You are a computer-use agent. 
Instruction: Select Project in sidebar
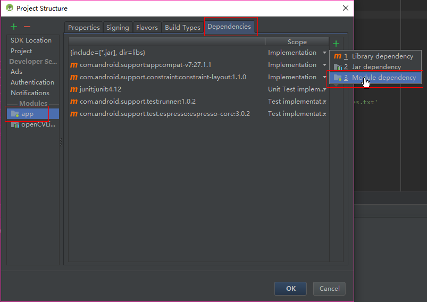click(x=21, y=51)
